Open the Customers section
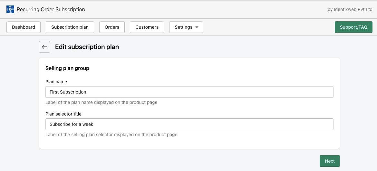This screenshot has height=171, width=377. 147,27
